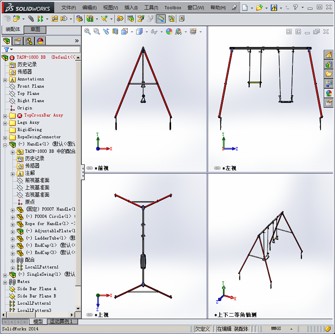335x334 pixels.
Task: Click Assembly Features icon
Action: [90, 18]
